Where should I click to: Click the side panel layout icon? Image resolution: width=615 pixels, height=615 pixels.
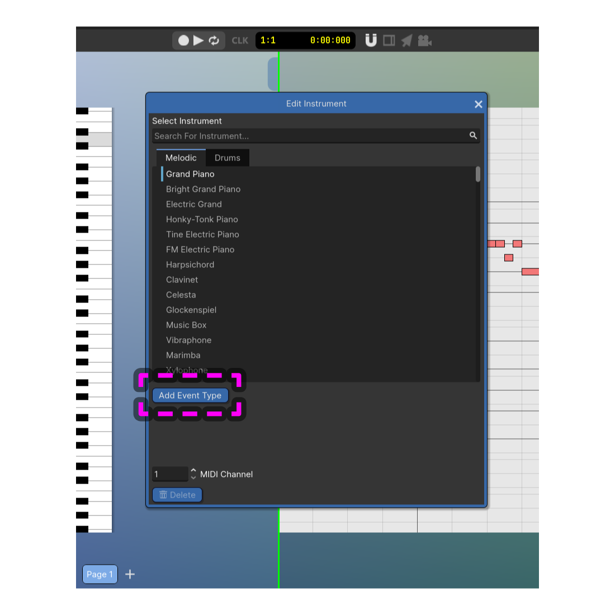point(389,40)
